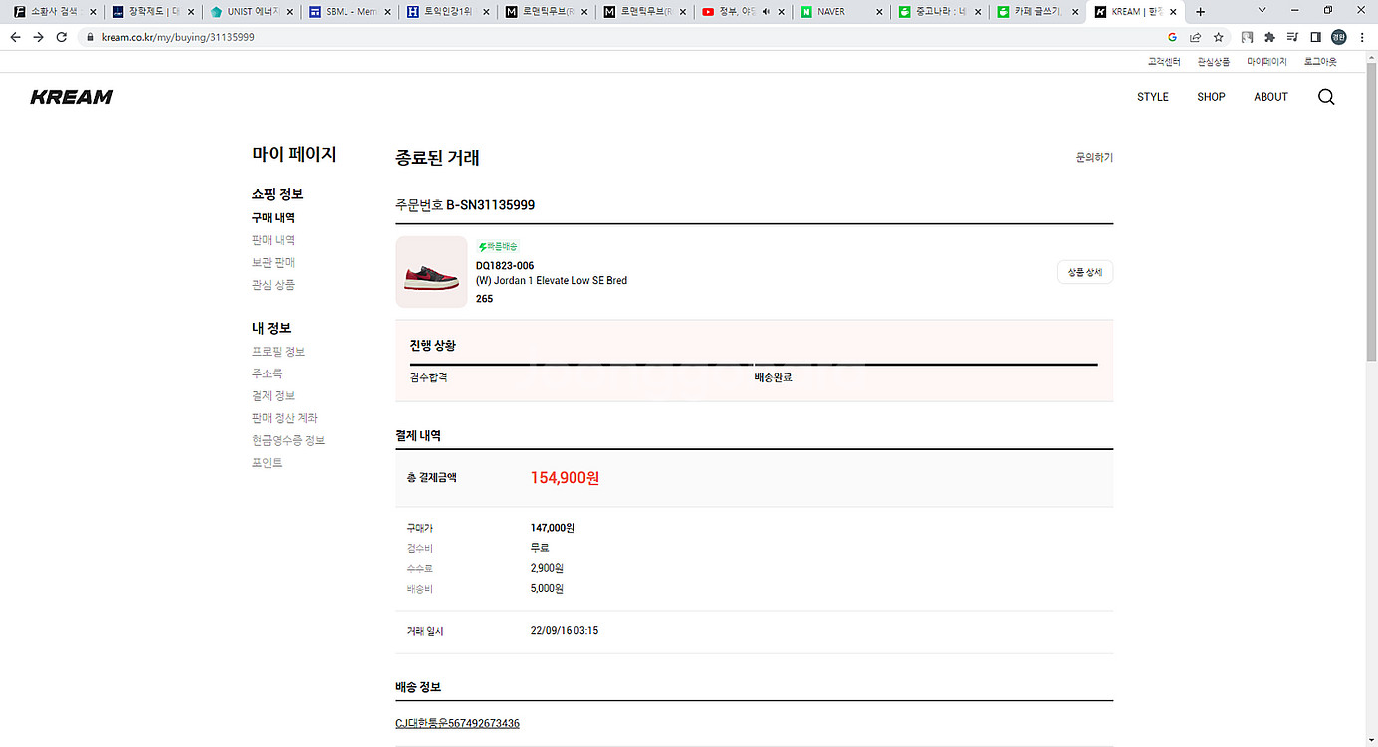Open the STYLE menu

pyautogui.click(x=1153, y=97)
